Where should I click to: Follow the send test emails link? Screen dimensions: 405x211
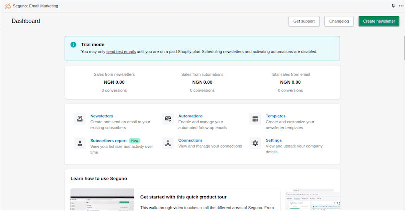(121, 51)
